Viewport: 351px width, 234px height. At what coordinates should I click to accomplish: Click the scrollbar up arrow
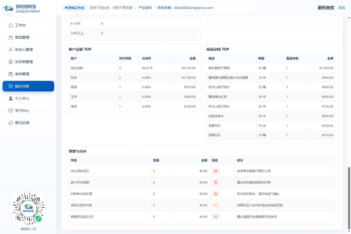pyautogui.click(x=349, y=18)
